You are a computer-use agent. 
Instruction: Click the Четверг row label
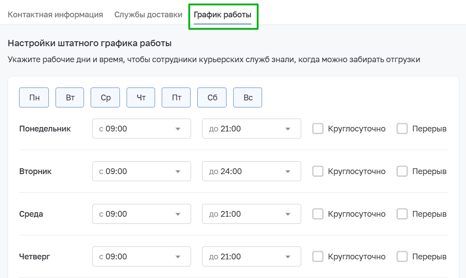click(35, 256)
